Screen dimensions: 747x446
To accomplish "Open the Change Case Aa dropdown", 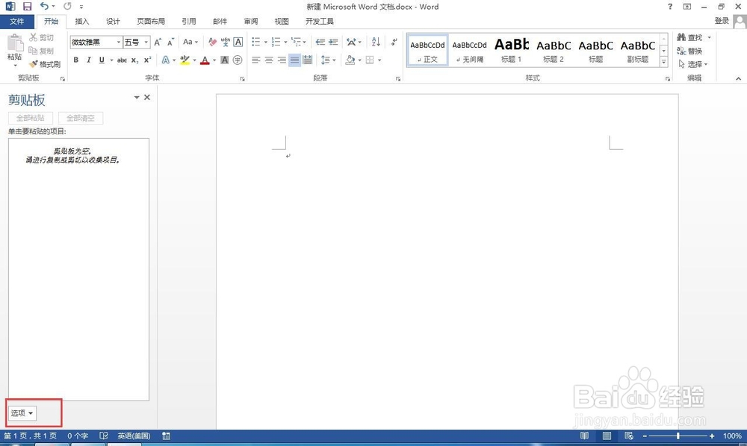I will point(190,43).
